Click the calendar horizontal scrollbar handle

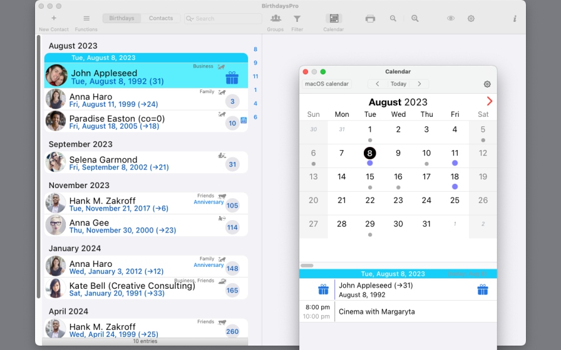point(307,266)
